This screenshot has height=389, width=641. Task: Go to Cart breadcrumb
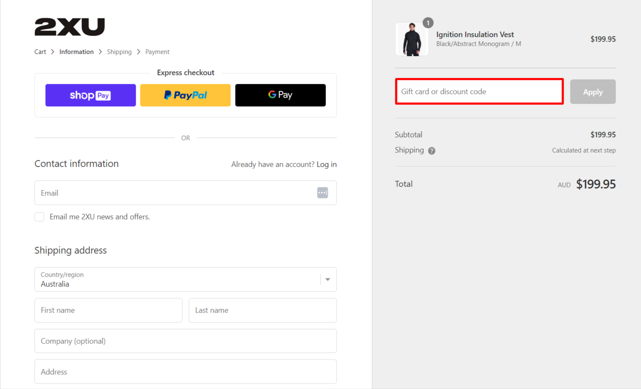40,52
